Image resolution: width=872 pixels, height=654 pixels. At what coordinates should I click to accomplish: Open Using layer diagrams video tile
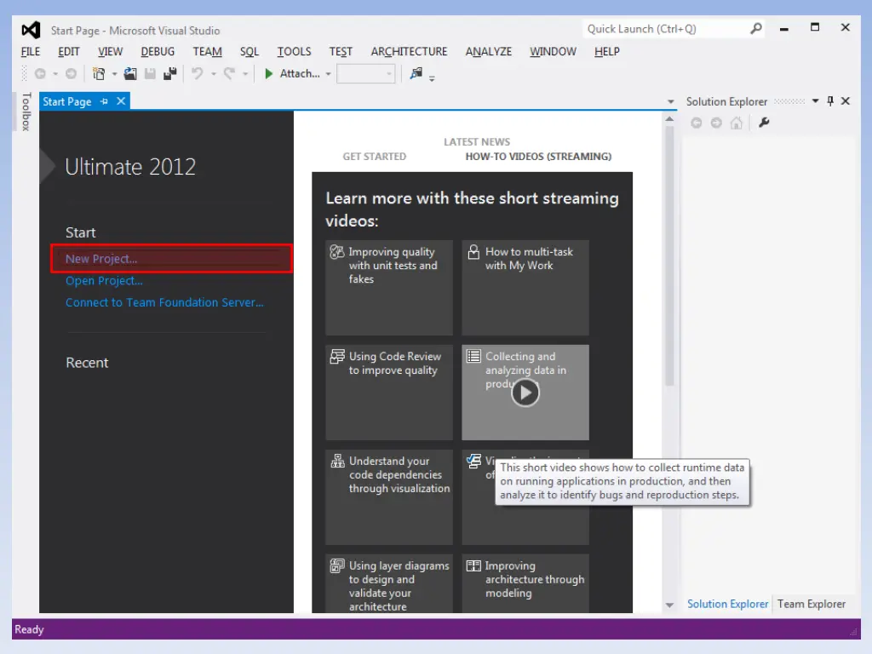click(389, 583)
